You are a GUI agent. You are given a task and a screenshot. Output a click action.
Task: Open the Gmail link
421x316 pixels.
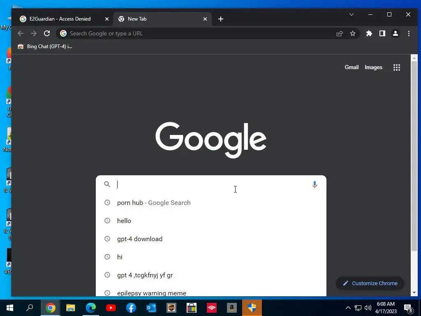click(x=352, y=67)
